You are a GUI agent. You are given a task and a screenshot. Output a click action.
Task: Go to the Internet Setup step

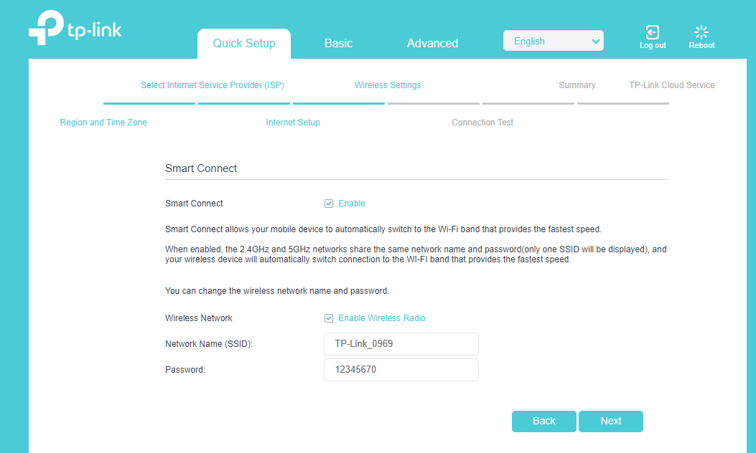[x=293, y=123]
